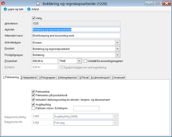Click the blue X Avbryt icon
This screenshot has height=137, width=172.
click(29, 9)
